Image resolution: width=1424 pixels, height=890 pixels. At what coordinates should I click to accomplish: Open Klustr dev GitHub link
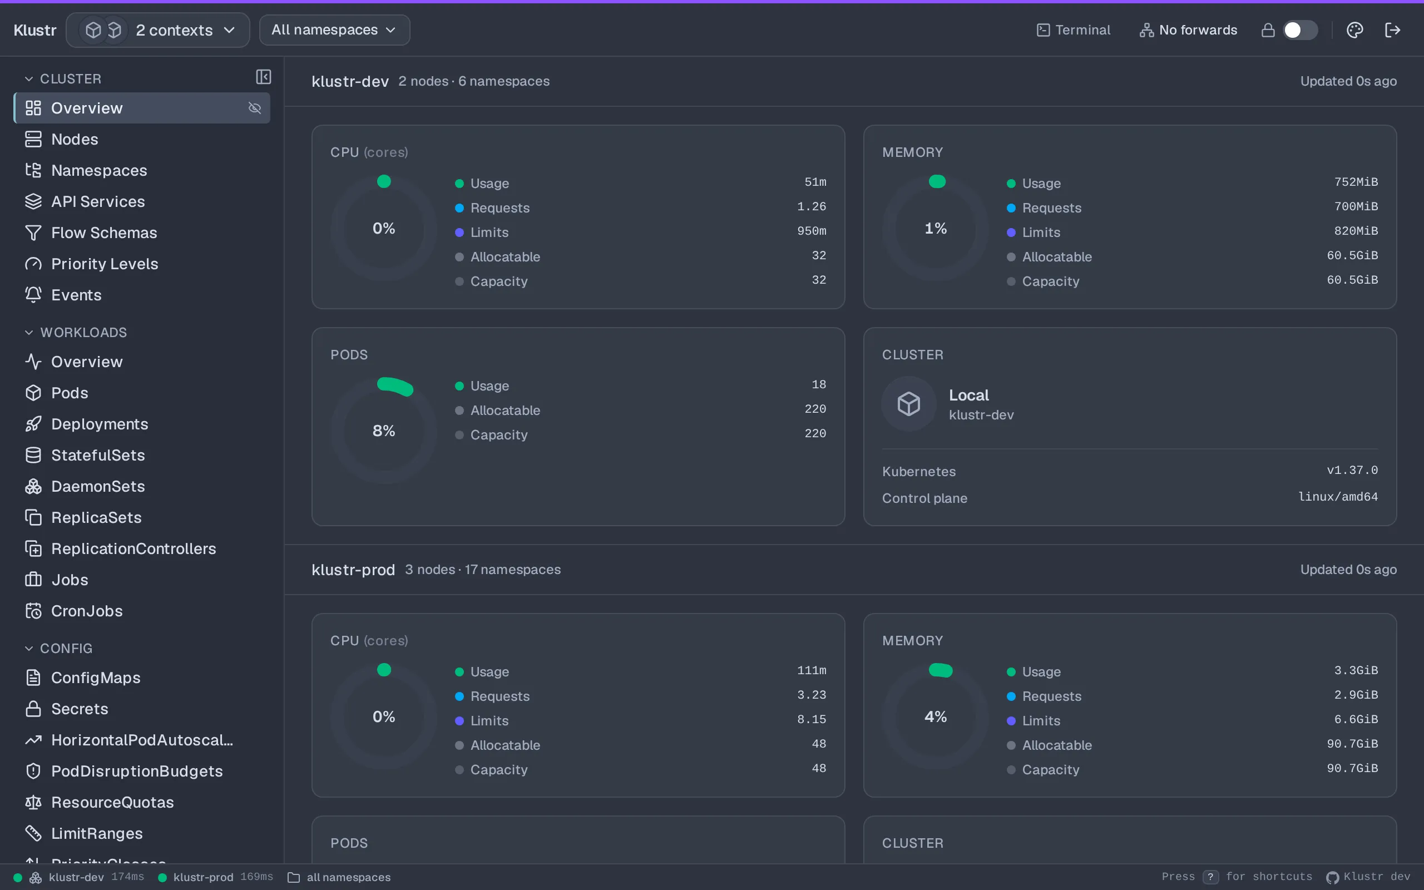[1368, 877]
